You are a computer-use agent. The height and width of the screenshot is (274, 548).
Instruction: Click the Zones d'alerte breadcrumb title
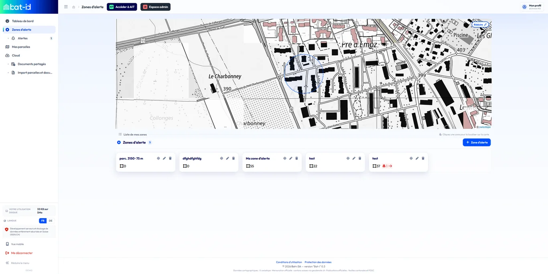[x=92, y=7]
